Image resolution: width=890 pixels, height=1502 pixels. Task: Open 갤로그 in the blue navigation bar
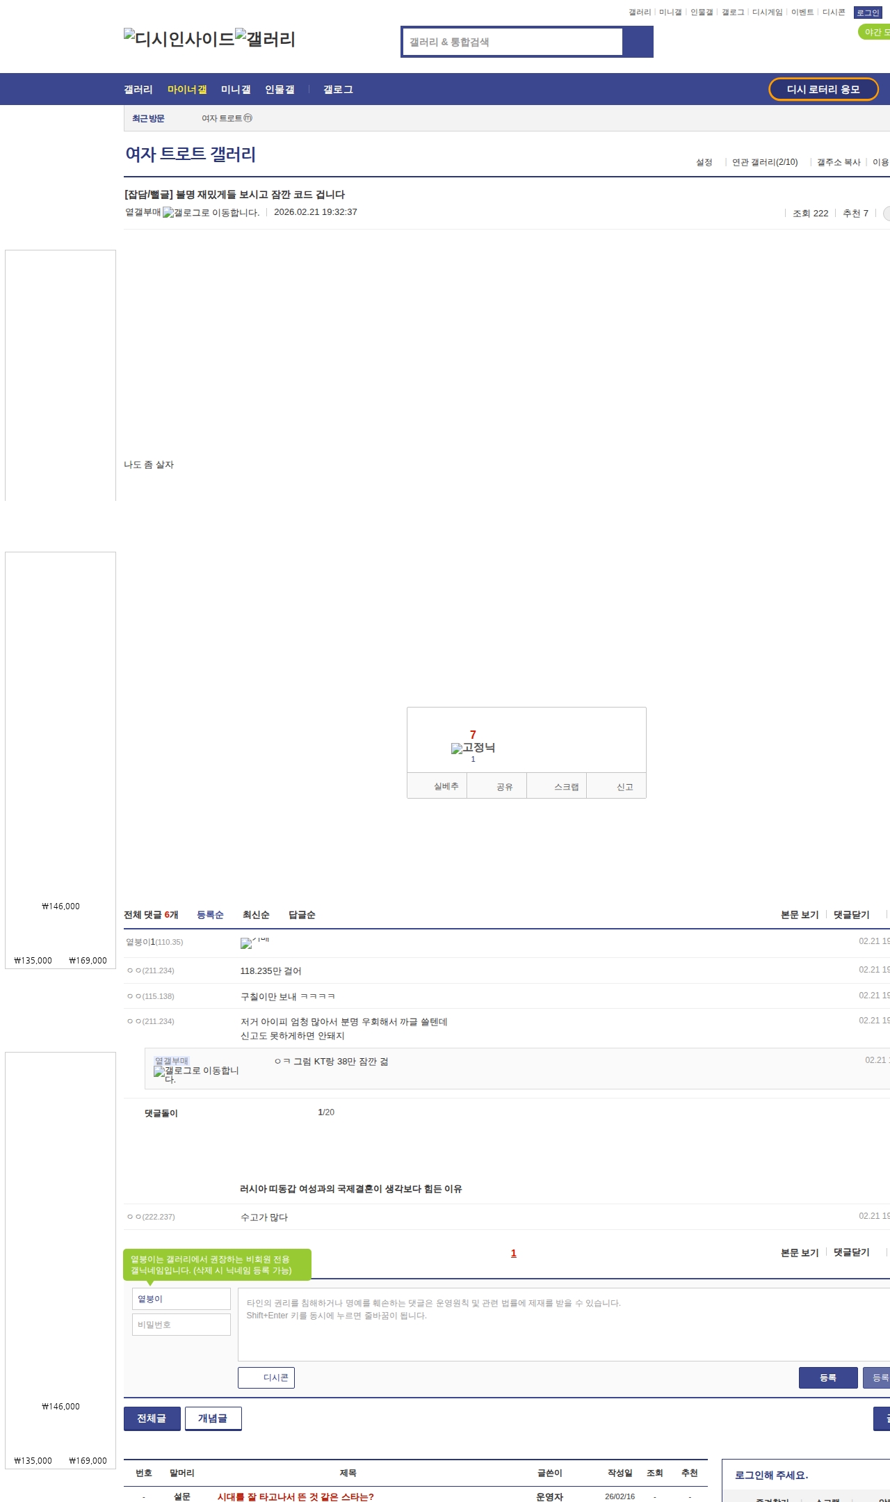click(x=338, y=90)
